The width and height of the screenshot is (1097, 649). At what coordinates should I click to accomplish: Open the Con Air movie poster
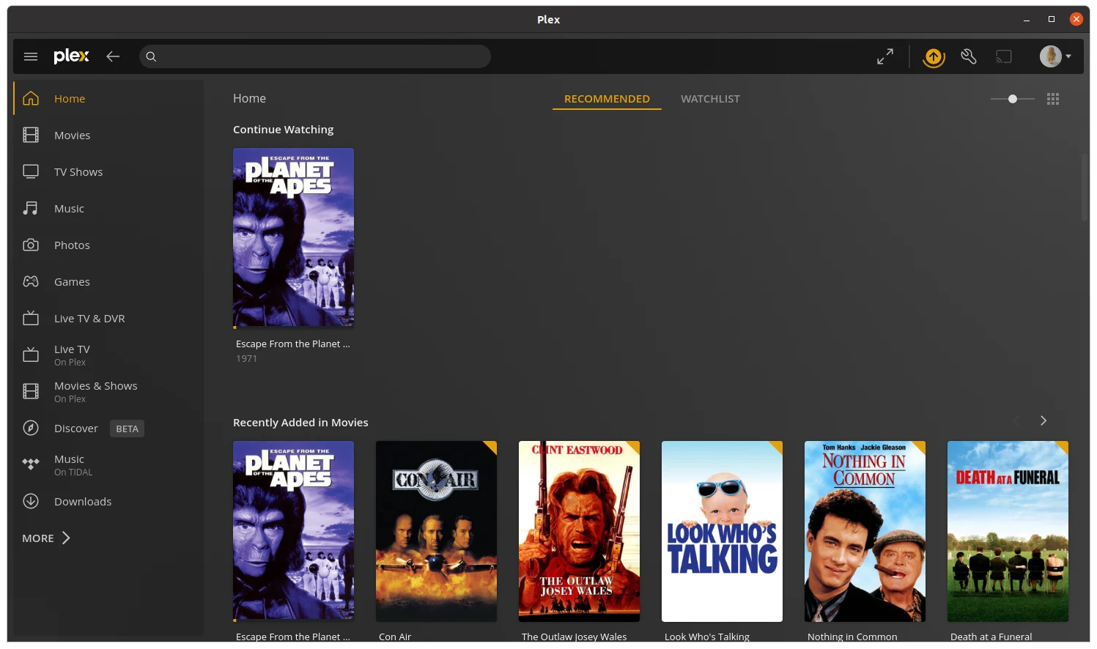436,531
